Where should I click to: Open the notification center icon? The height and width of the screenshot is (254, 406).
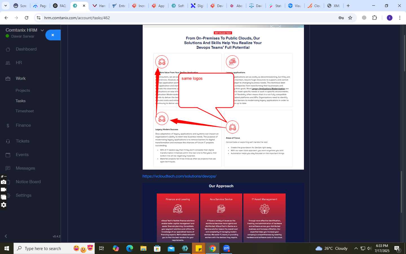pos(397,249)
